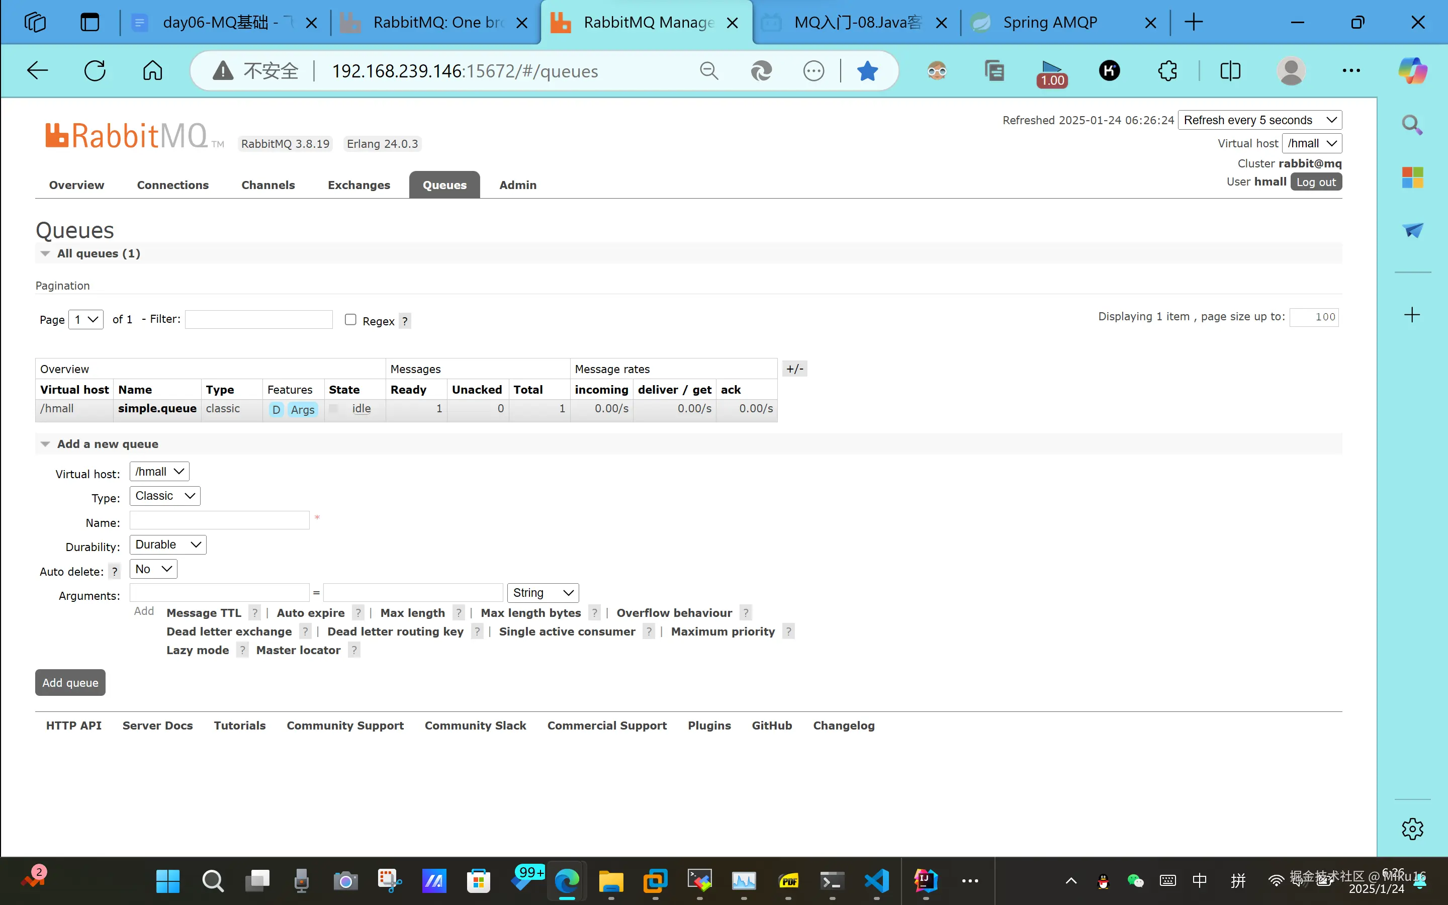Open sidebar settings gear icon
Viewport: 1448px width, 905px height.
(1412, 829)
